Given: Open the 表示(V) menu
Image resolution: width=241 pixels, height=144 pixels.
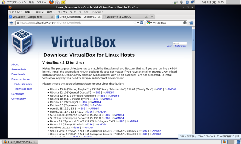Looking at the screenshot, I should coord(40,12).
